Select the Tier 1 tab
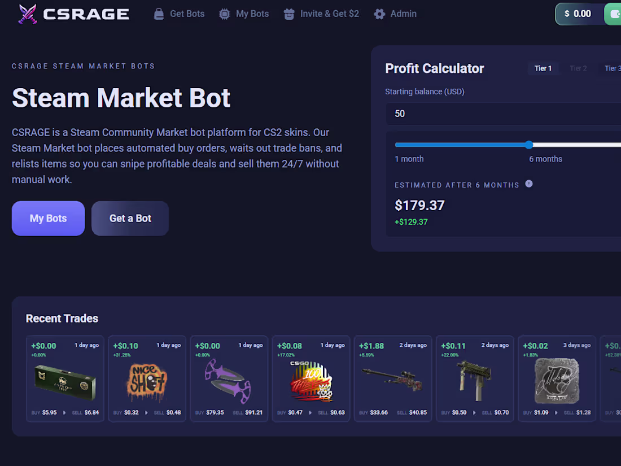Screen dimensions: 621x466 click(x=543, y=68)
